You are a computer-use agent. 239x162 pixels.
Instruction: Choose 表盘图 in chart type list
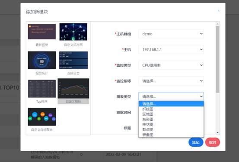[x=171, y=135]
